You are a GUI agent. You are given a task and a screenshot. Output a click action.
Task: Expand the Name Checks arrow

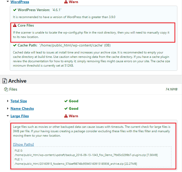[8, 108]
